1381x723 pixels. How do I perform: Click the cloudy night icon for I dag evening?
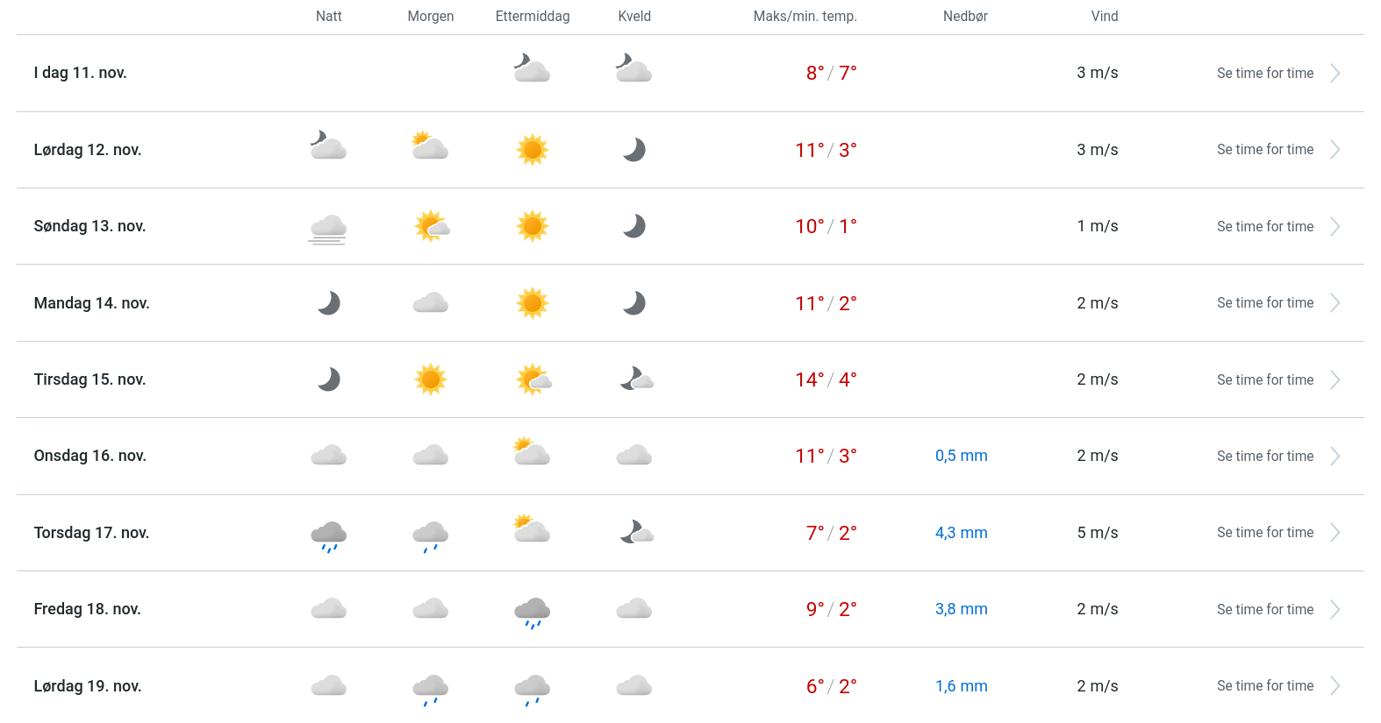[x=633, y=68]
